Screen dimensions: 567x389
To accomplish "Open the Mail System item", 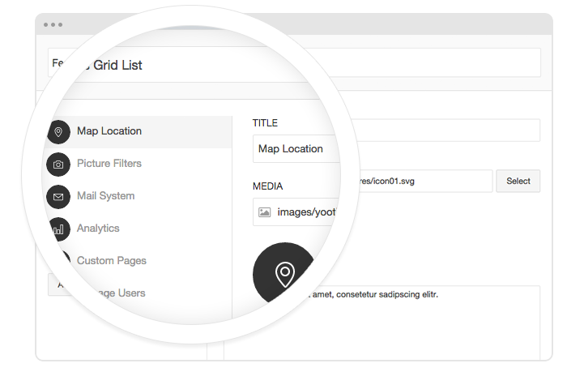I will pos(106,196).
